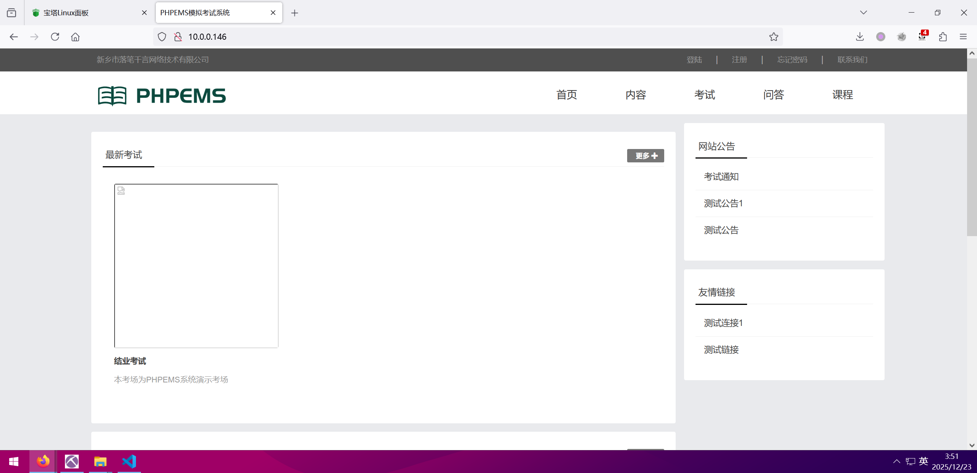
Task: Open the tracking protection shield icon
Action: tap(162, 37)
